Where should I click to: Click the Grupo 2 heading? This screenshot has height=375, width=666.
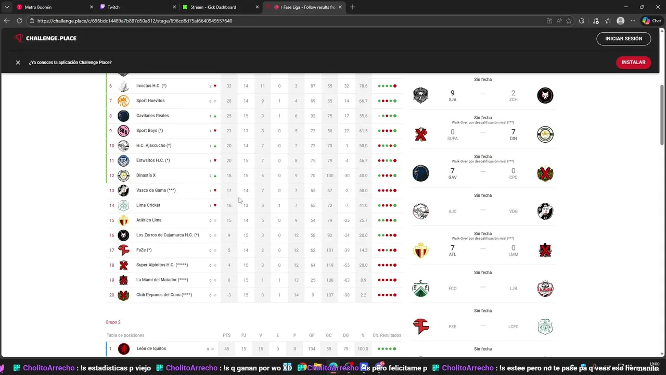coord(113,322)
